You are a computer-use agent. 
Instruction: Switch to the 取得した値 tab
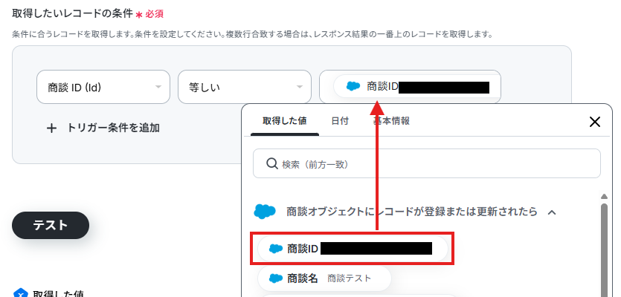point(284,121)
